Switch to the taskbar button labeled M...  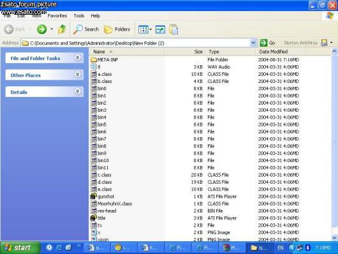point(232,248)
